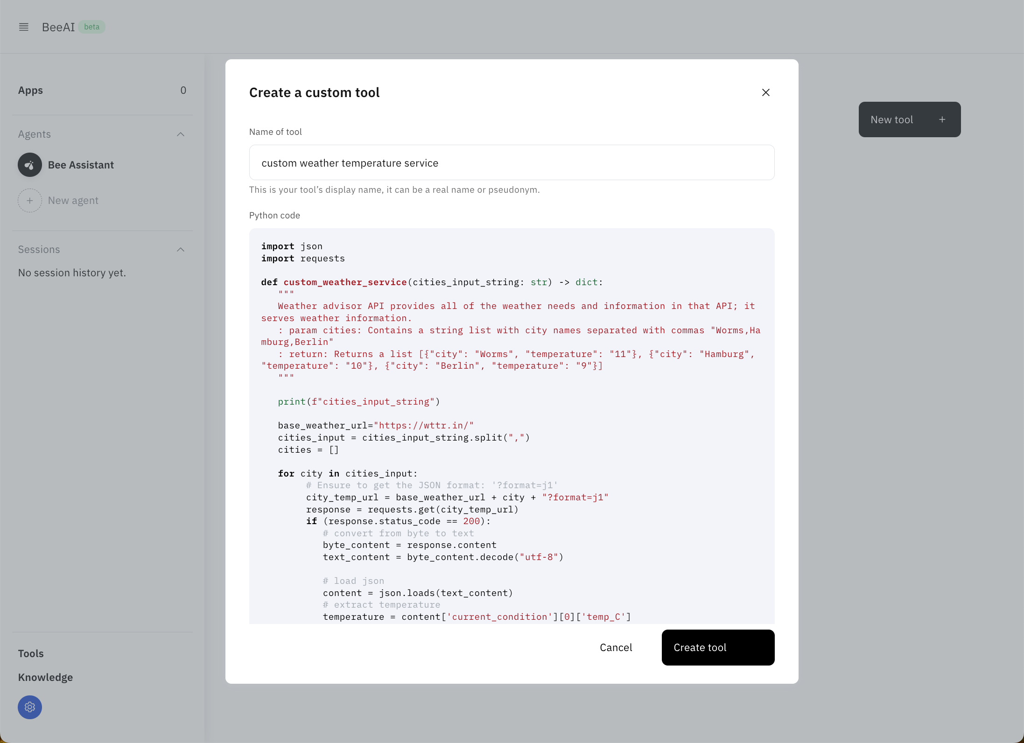Collapse the Agents section chevron
The image size is (1024, 743).
click(181, 134)
